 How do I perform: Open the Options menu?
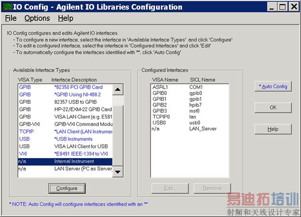pos(37,18)
